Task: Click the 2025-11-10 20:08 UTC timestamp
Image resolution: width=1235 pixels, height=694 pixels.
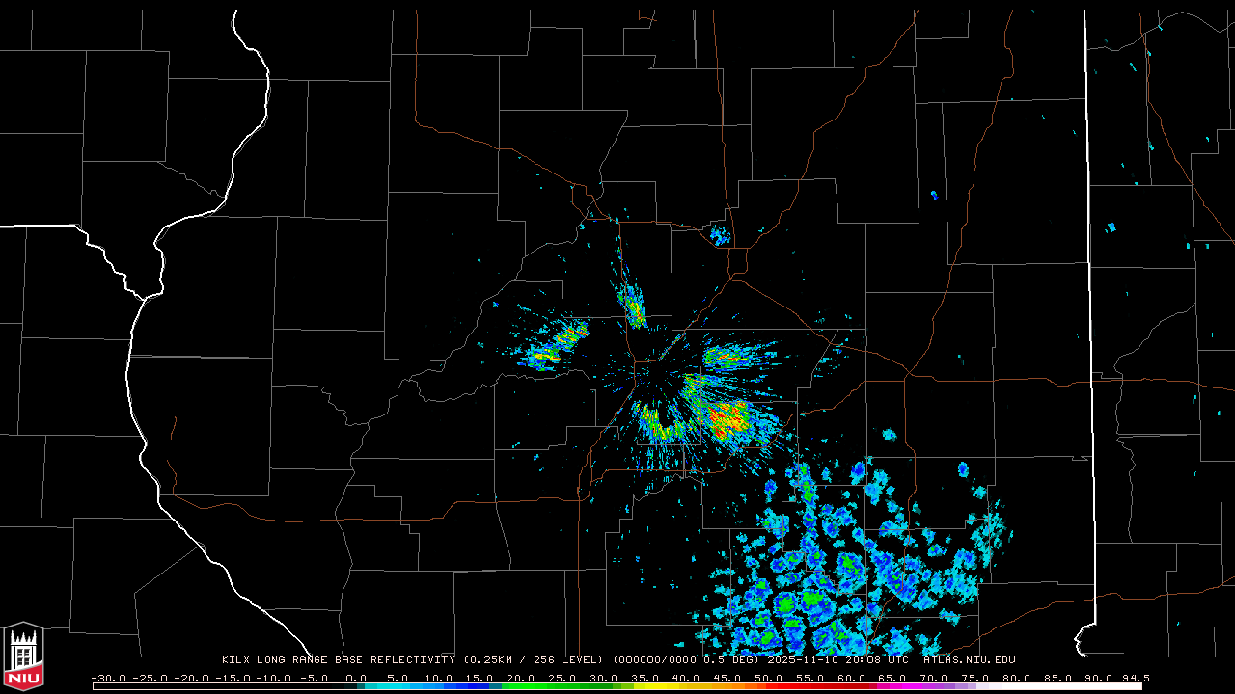Action: point(837,660)
